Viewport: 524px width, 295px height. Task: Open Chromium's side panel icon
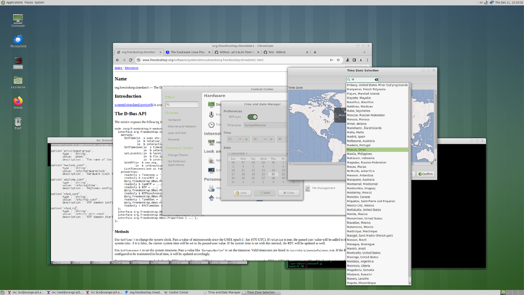click(x=354, y=60)
